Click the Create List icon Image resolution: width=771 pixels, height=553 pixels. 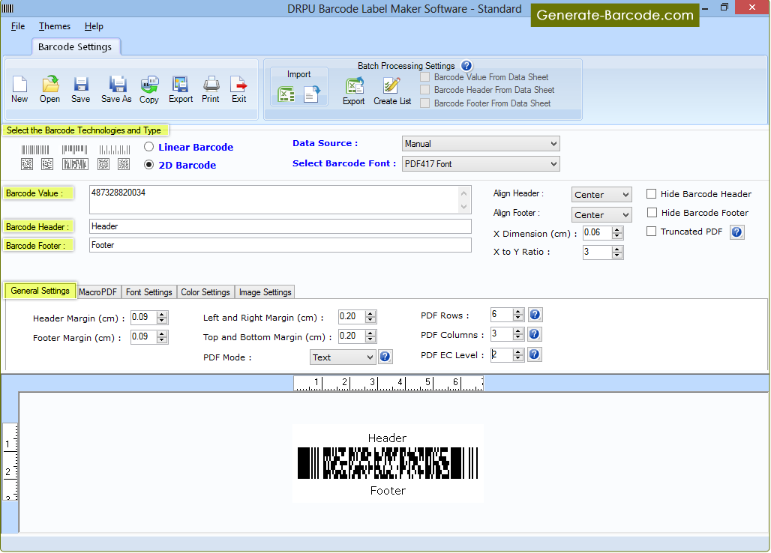point(392,92)
